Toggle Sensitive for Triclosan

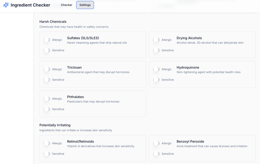click(x=47, y=80)
